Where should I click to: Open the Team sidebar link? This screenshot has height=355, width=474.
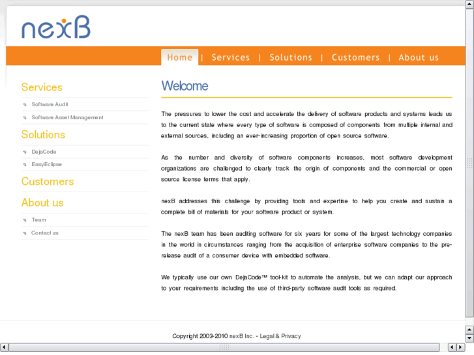tap(39, 220)
